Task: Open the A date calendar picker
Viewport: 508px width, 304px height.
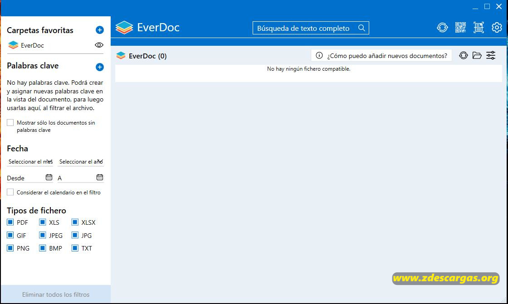Action: [100, 177]
